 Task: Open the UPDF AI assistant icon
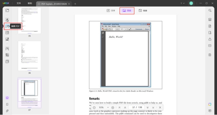point(210,104)
